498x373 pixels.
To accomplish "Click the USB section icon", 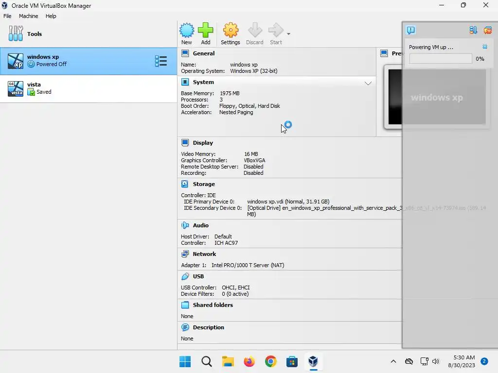I will coord(185,276).
